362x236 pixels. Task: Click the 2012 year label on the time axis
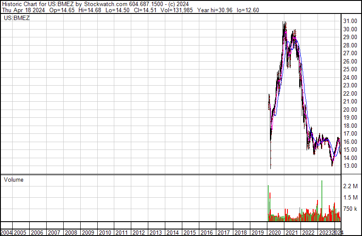[x=139, y=232]
